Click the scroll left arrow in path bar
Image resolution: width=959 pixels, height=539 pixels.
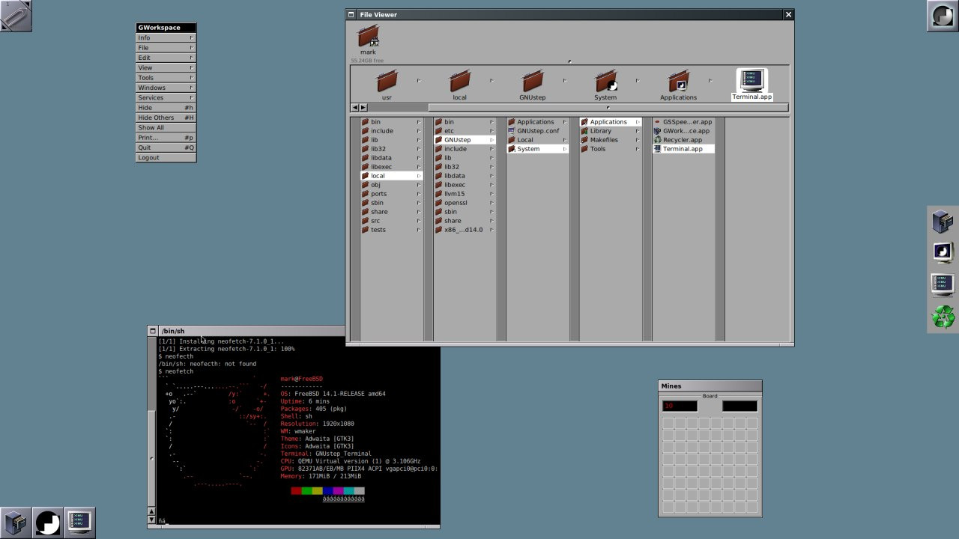pyautogui.click(x=355, y=108)
